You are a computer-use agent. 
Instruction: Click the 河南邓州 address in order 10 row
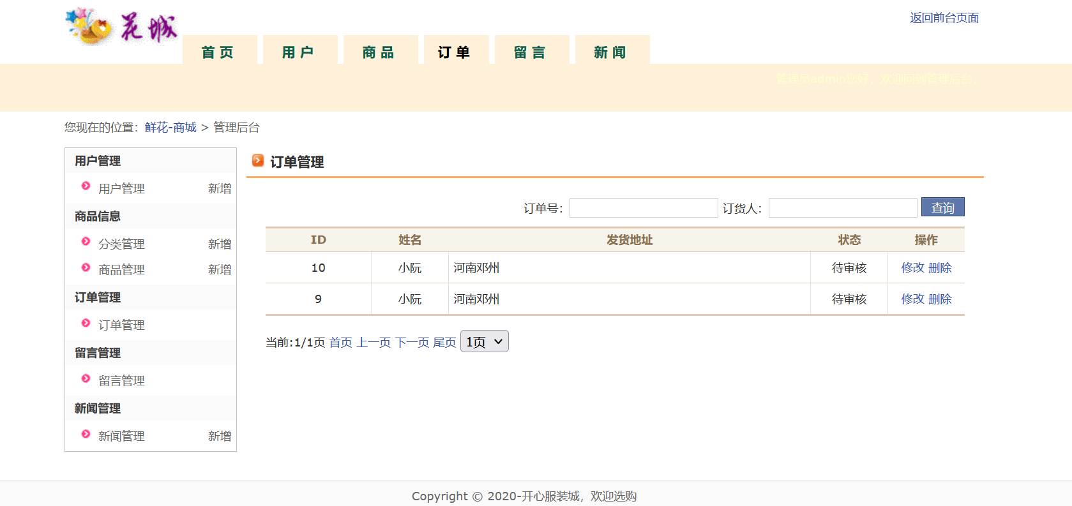point(476,268)
